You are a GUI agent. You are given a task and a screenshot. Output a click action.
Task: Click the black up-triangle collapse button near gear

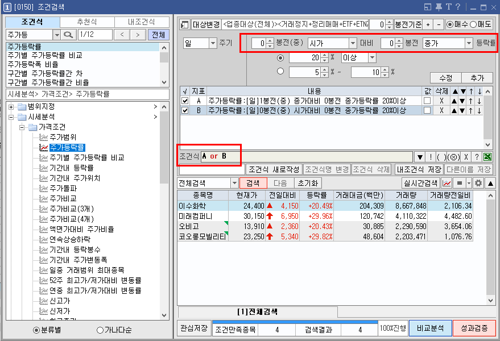490,183
